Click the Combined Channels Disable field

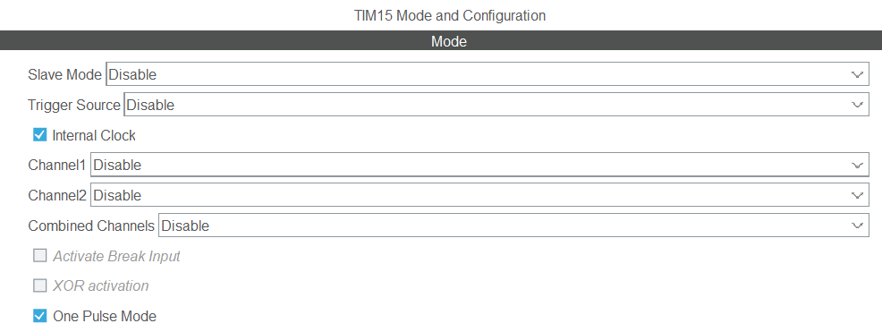(x=514, y=226)
